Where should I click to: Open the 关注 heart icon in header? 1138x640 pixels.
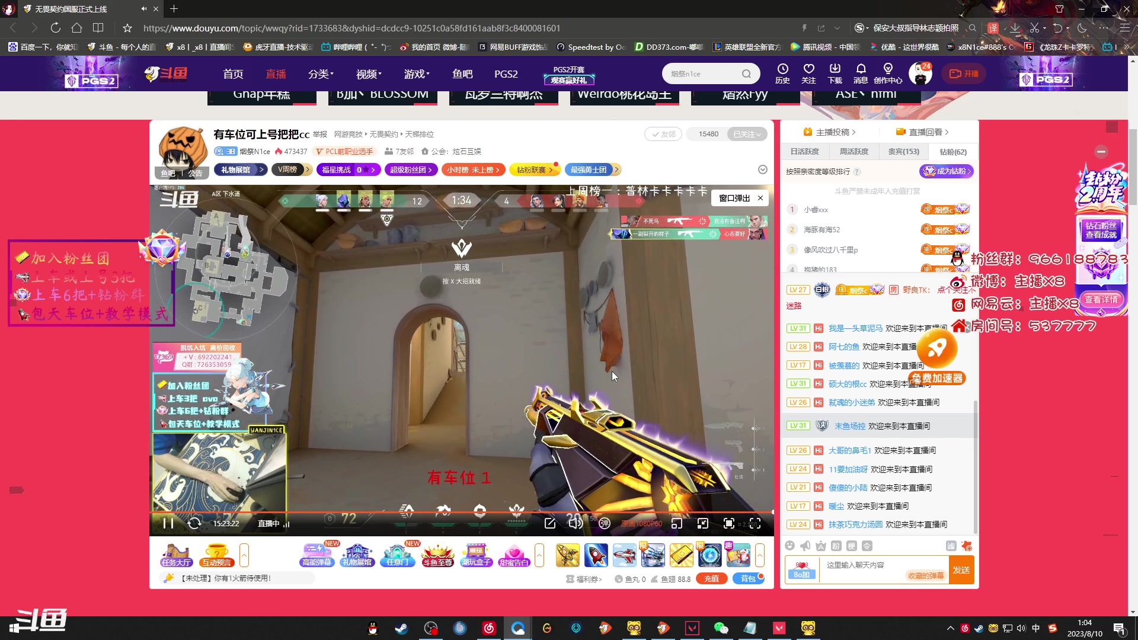808,73
